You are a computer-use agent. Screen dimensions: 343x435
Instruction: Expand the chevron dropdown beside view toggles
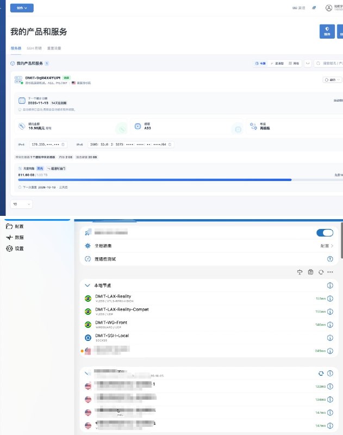(308, 63)
